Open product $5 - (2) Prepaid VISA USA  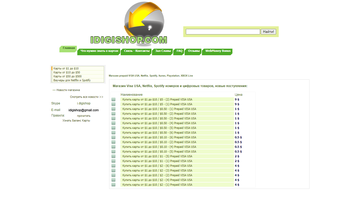coord(157,99)
